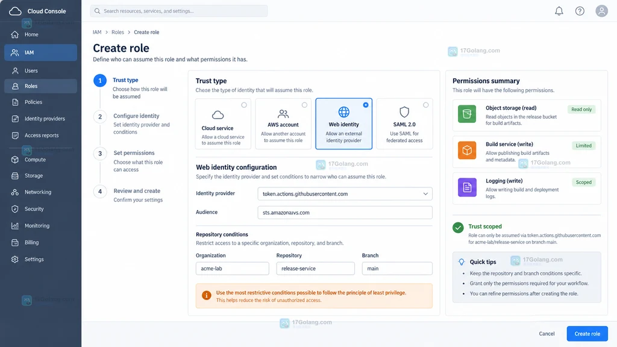Screen dimensions: 617x347
Task: Click the Home icon in sidebar
Action: pos(15,34)
